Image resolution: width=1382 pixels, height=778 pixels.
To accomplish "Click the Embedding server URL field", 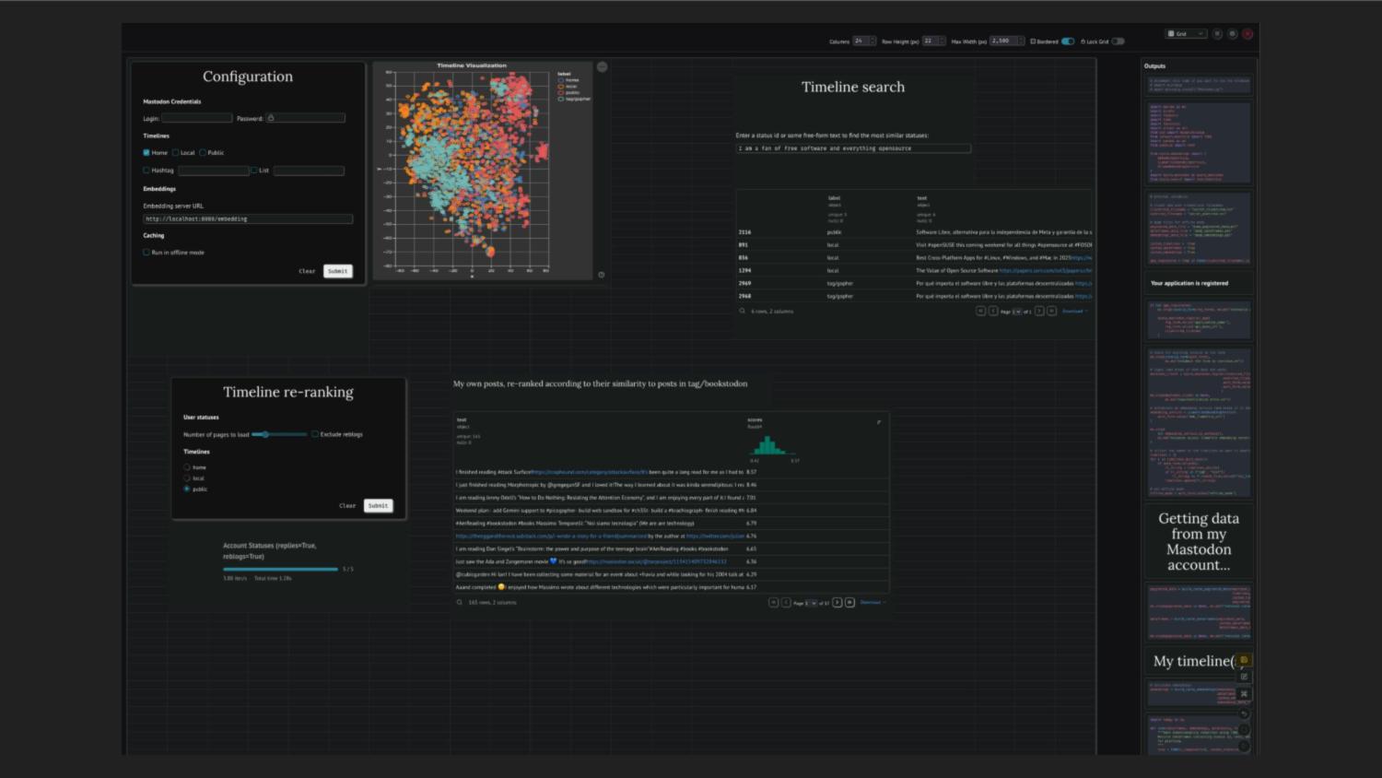I will point(248,219).
